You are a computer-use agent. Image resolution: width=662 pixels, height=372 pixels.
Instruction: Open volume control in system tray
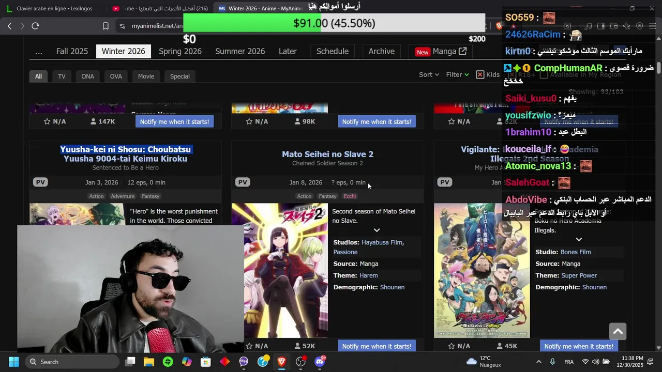(x=596, y=362)
